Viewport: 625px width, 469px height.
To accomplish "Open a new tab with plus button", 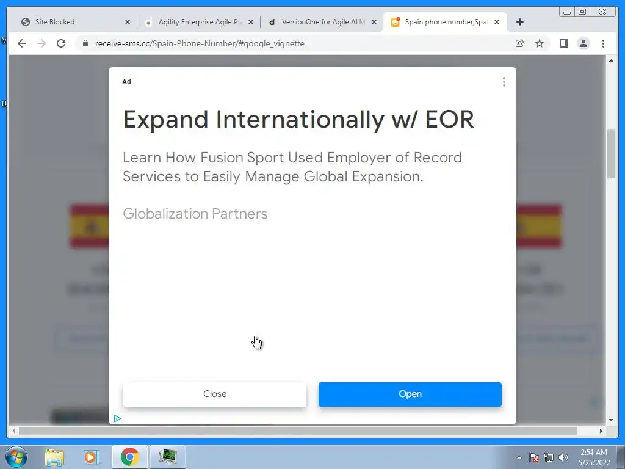I will click(x=520, y=22).
